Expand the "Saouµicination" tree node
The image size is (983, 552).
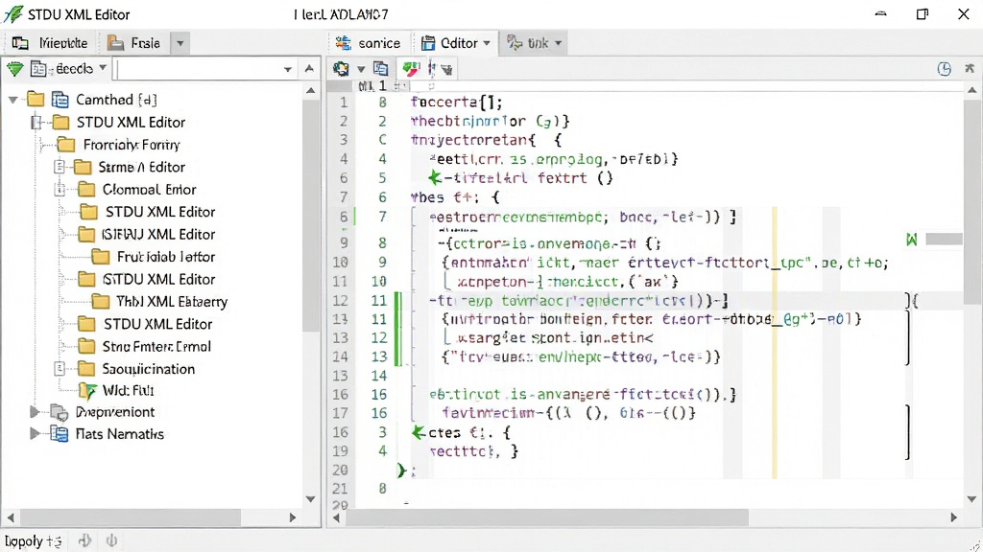[60, 369]
